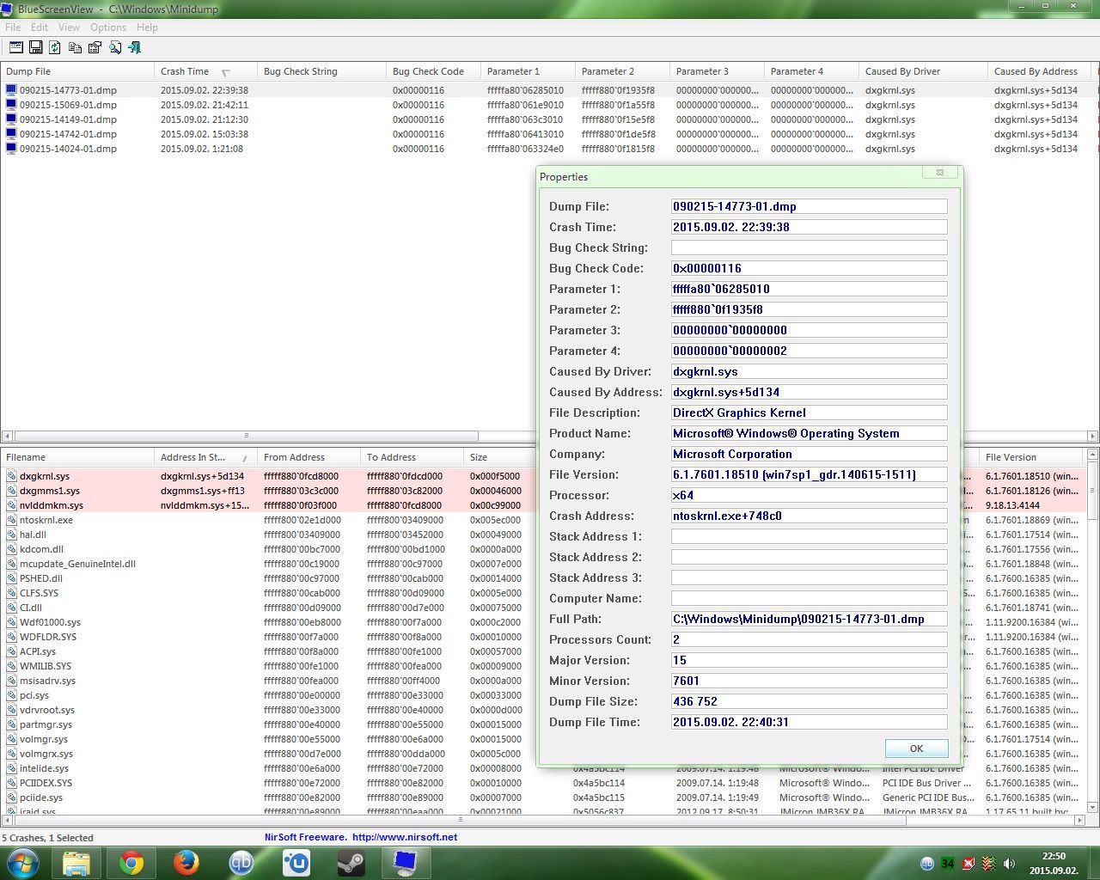Click the parameter cell fffffa80`063c3010
1100x880 pixels.
pyautogui.click(x=525, y=119)
